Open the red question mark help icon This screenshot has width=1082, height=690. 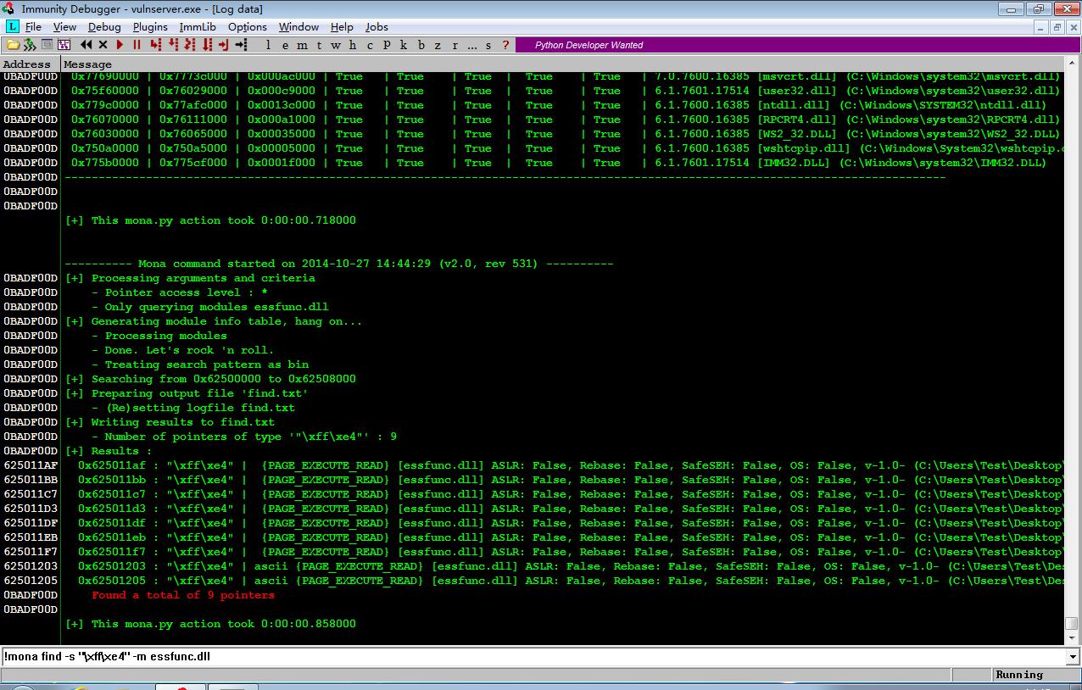pos(506,45)
